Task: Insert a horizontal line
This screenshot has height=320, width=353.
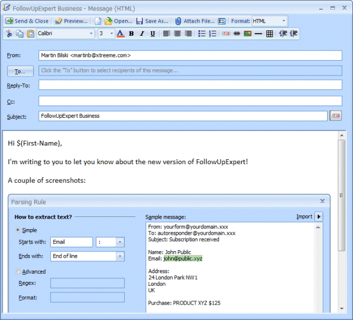Action: pyautogui.click(x=258, y=34)
